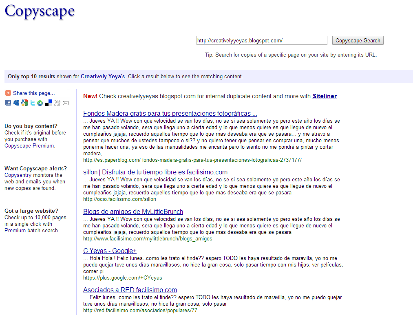This screenshot has height=315, width=413.
Task: Open the ocio.facilisimo.com/sillon URL
Action: [119, 199]
